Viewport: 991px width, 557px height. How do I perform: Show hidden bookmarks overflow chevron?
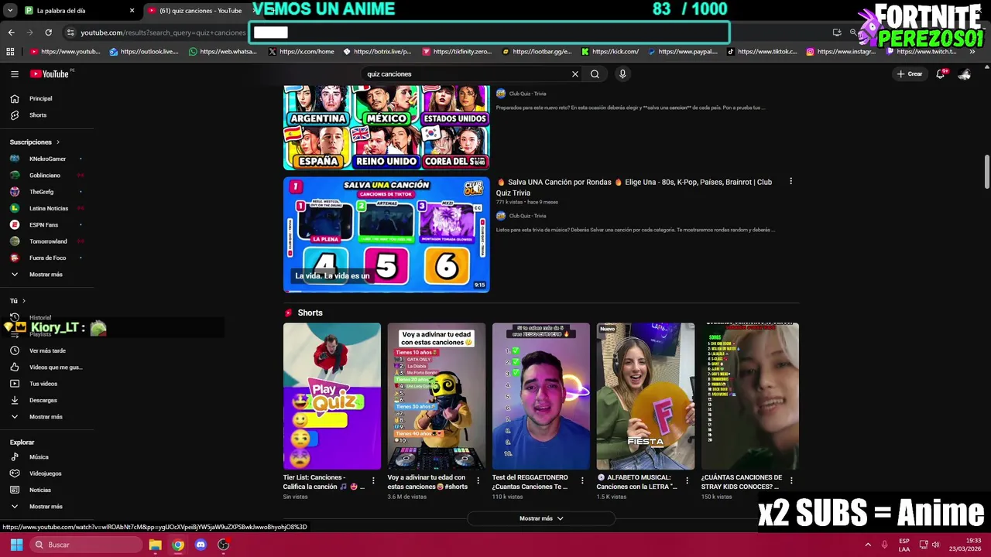tap(972, 52)
